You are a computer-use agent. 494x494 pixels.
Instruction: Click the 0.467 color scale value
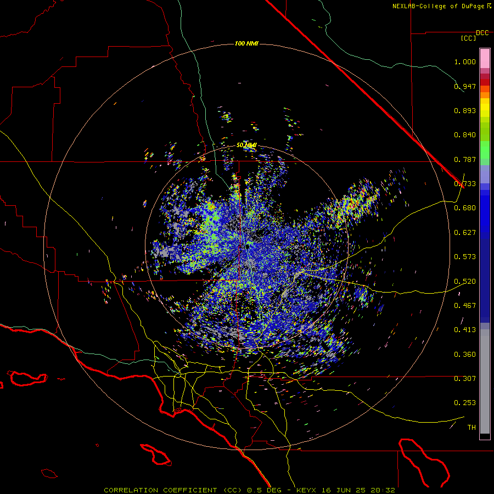pyautogui.click(x=465, y=306)
